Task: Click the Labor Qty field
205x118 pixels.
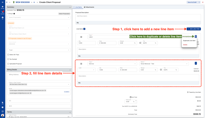Action: pos(86,43)
